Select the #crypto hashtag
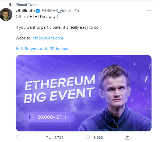This screenshot has width=162, height=142. [x=31, y=49]
